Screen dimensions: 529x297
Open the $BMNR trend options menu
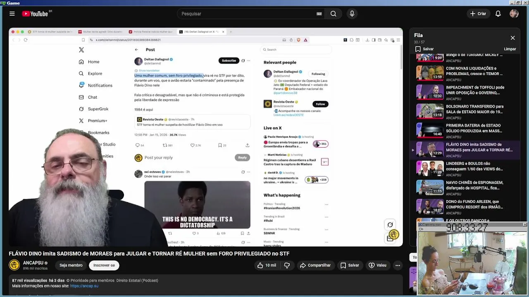pos(326,230)
